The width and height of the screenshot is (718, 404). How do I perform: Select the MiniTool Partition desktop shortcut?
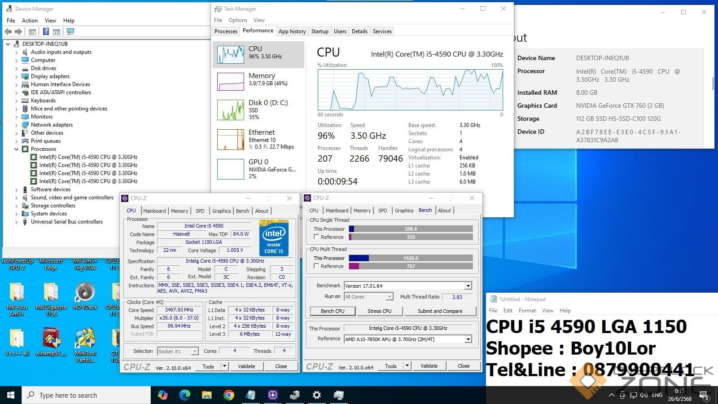tap(85, 345)
